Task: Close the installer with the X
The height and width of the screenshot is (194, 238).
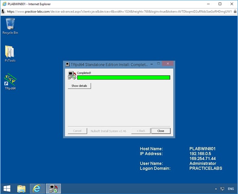Action: point(168,64)
